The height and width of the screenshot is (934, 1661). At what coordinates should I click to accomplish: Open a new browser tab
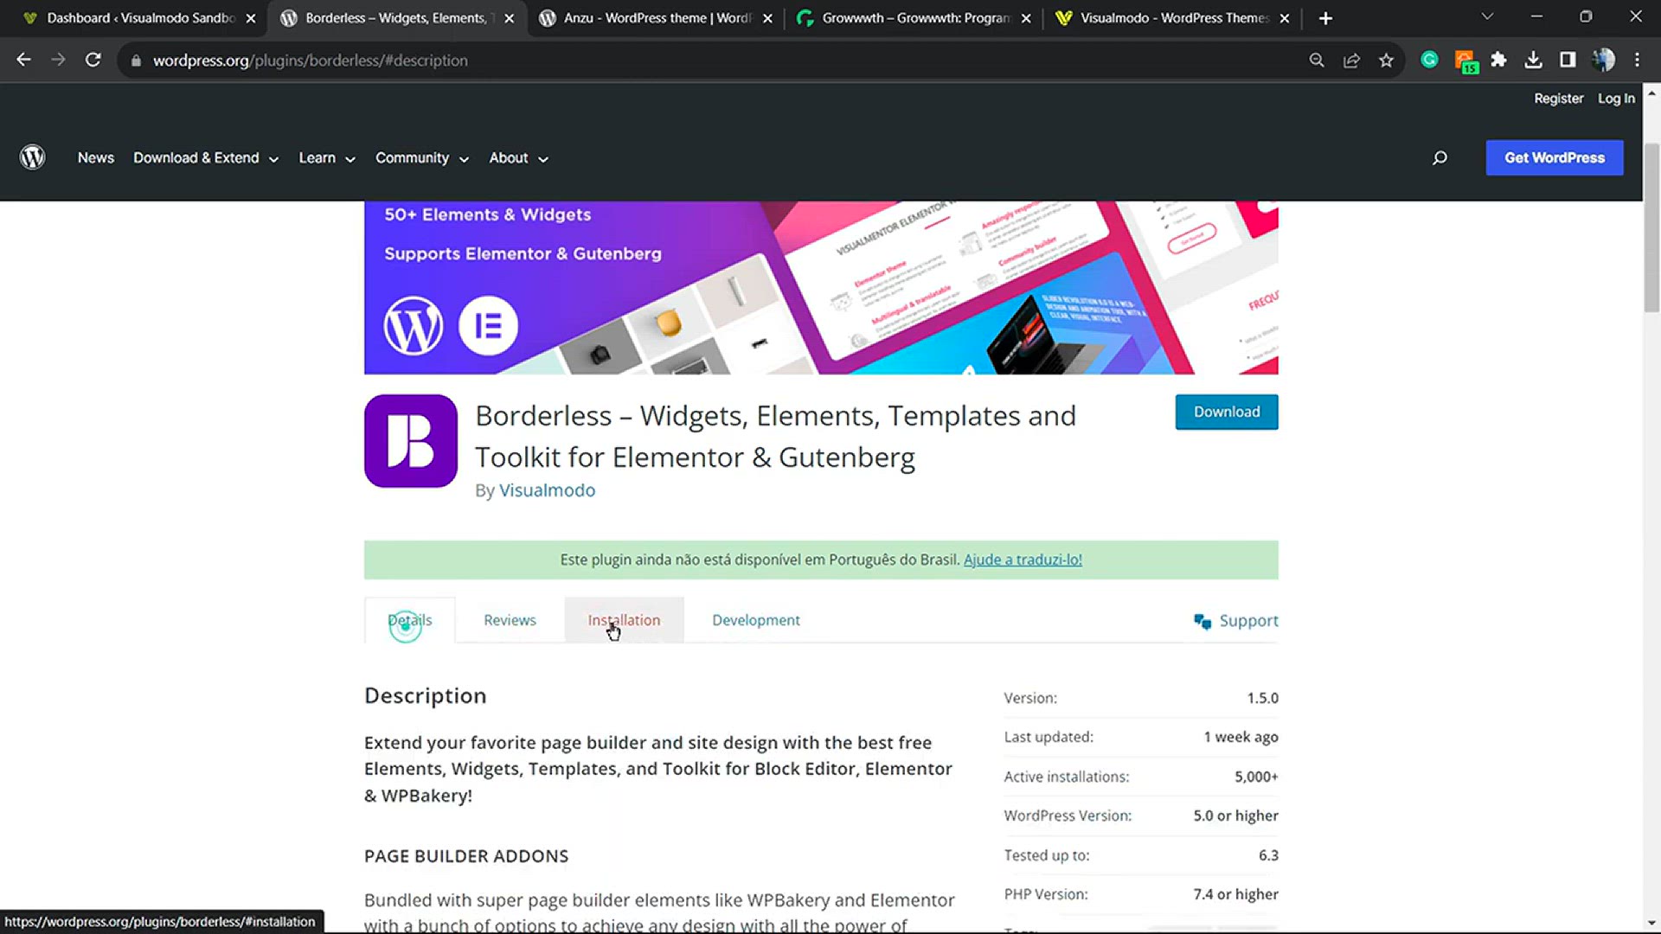pyautogui.click(x=1325, y=18)
